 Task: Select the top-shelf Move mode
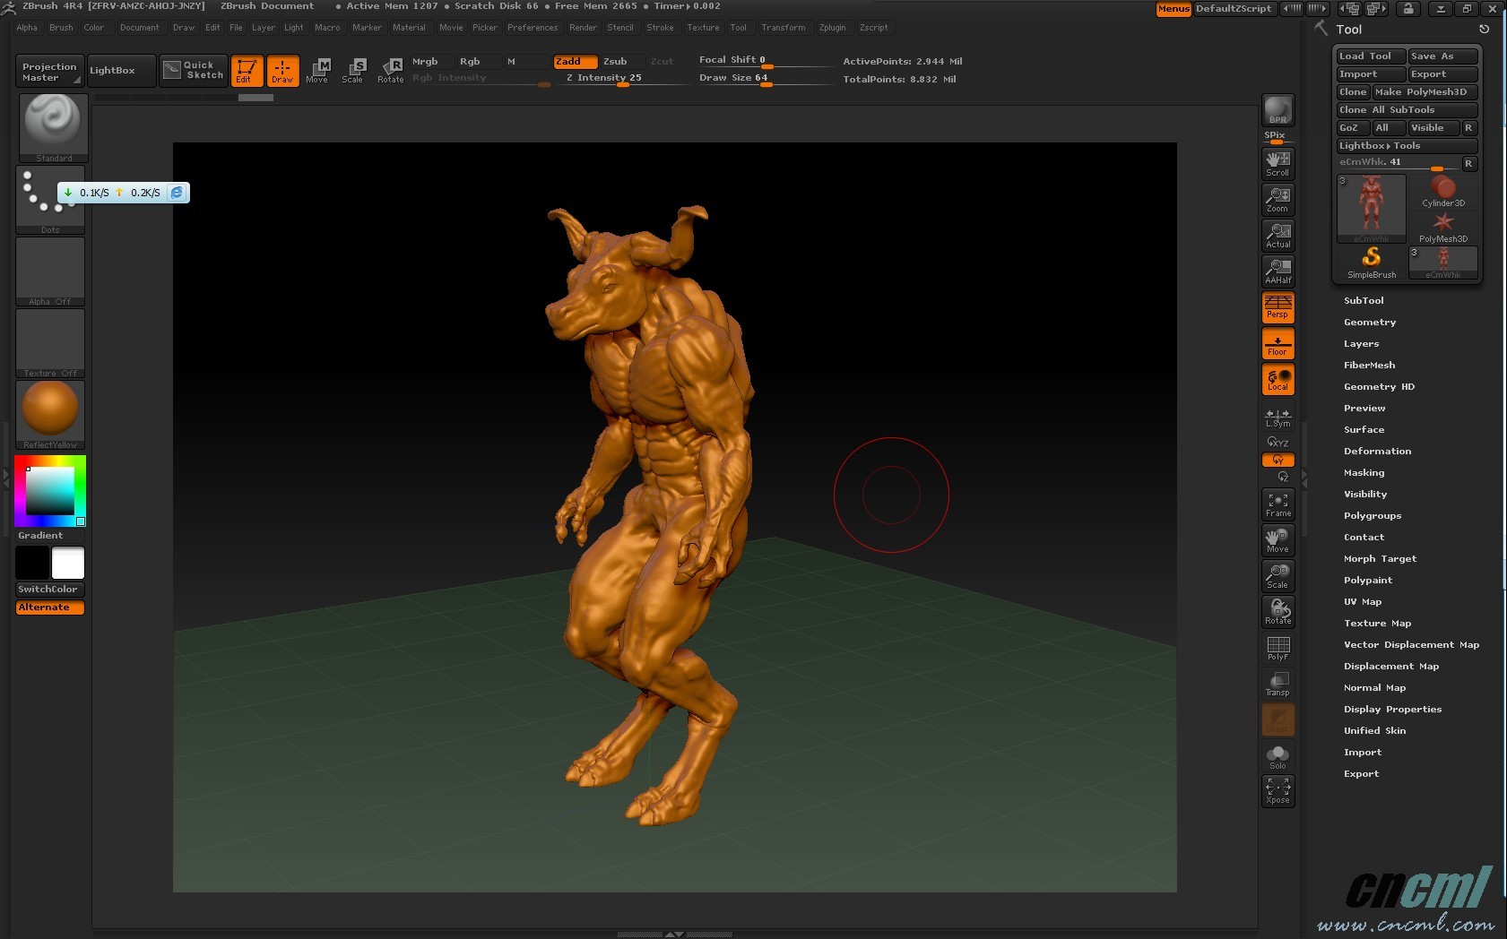(x=317, y=70)
